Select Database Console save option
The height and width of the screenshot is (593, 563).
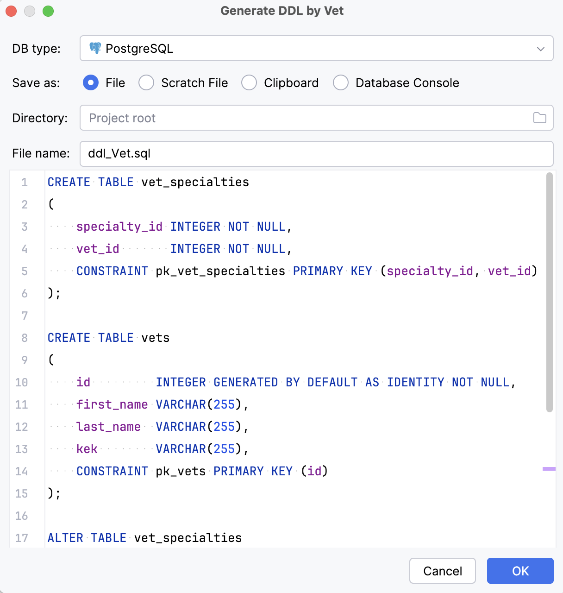click(341, 82)
